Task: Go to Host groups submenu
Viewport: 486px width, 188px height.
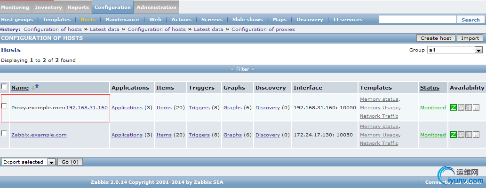Action: click(17, 19)
